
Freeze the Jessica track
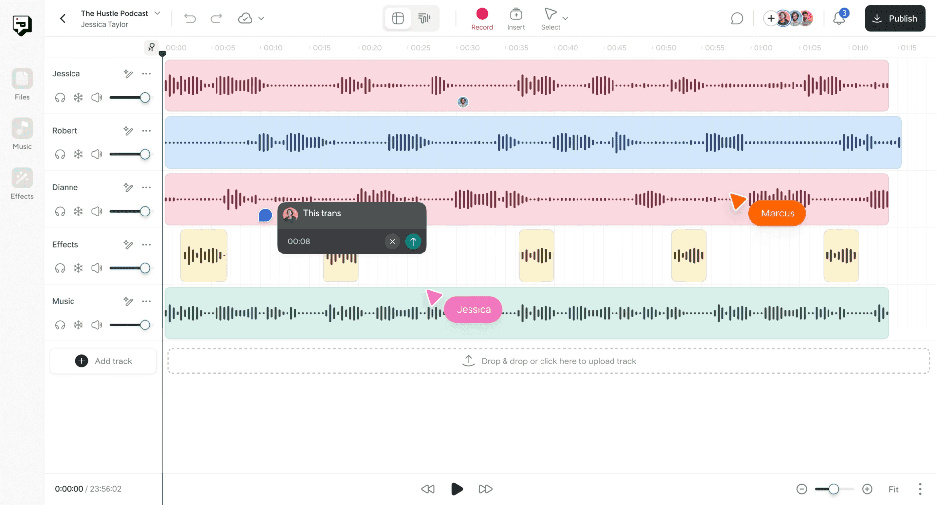pos(78,98)
